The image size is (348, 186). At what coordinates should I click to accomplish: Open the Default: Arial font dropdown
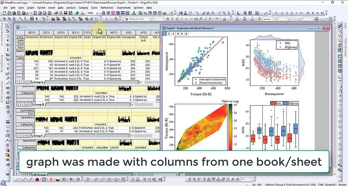point(138,19)
